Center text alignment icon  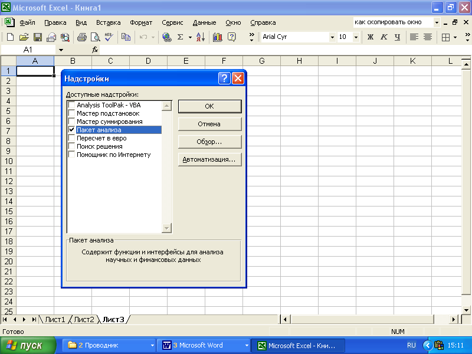point(427,37)
